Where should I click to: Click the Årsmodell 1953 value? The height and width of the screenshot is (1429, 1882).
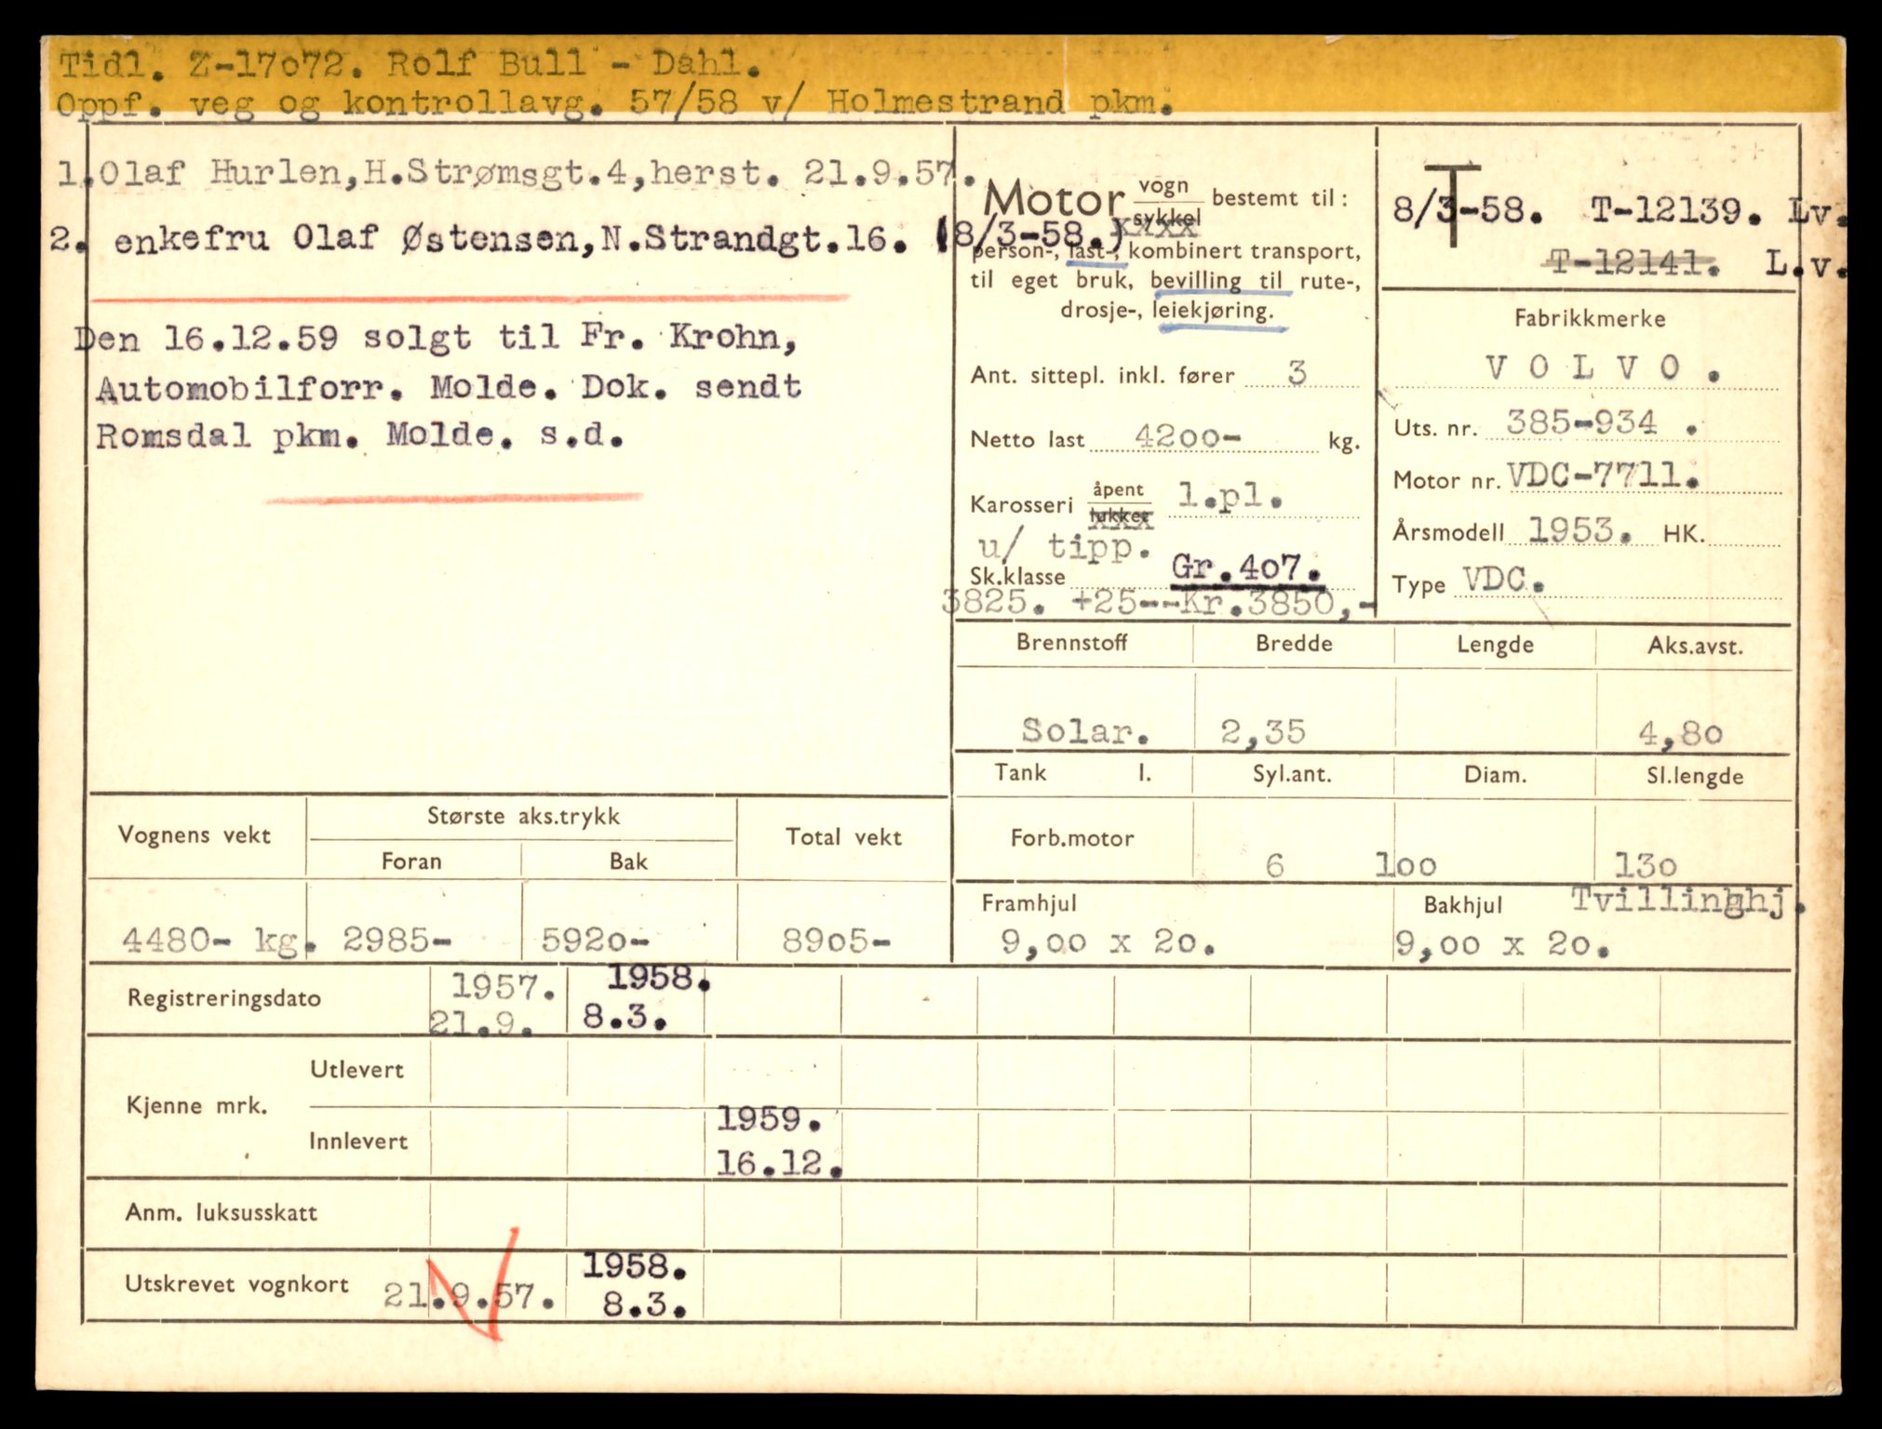1573,530
